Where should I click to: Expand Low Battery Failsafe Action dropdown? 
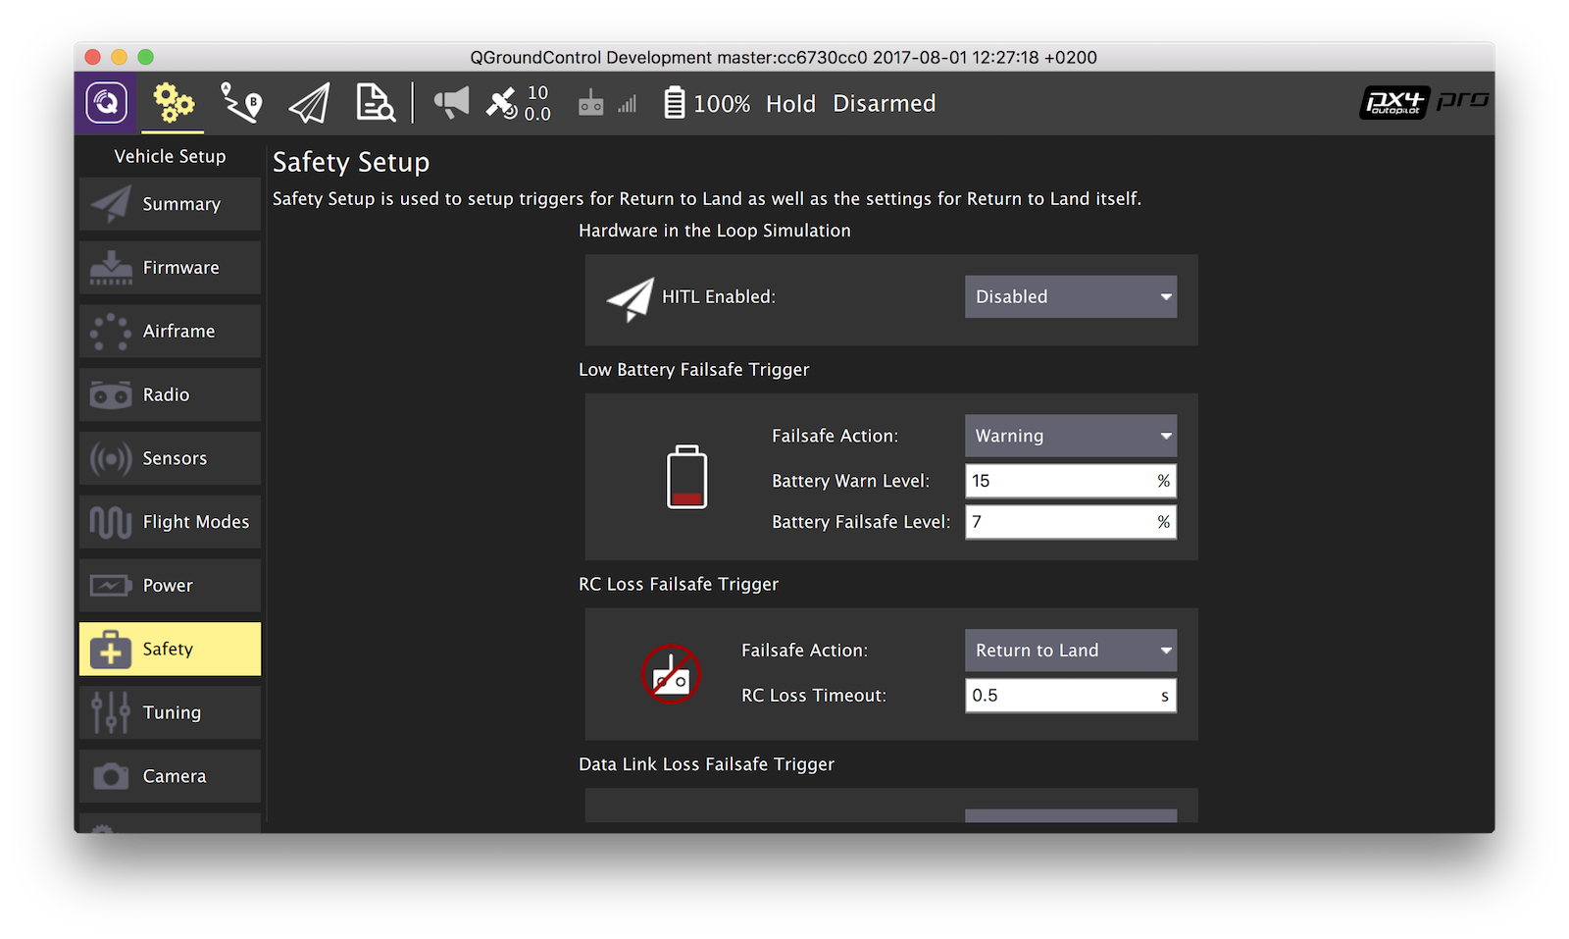(1070, 436)
